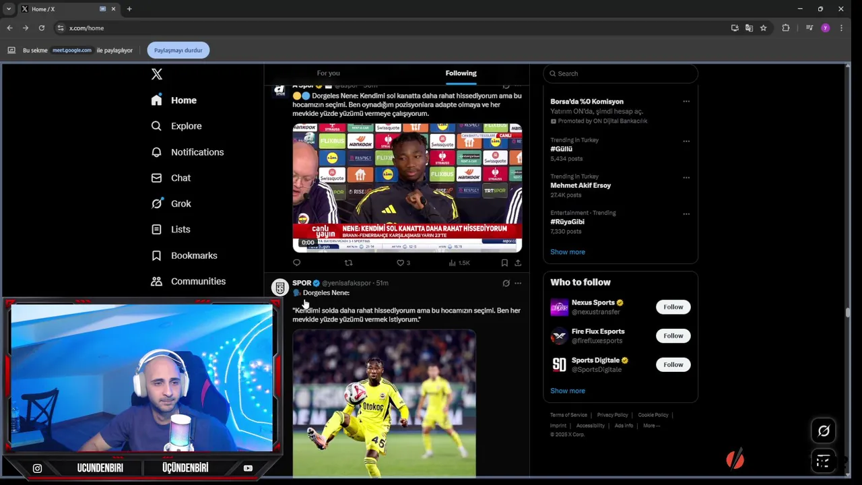
Task: Switch to the For you tab
Action: tap(328, 73)
